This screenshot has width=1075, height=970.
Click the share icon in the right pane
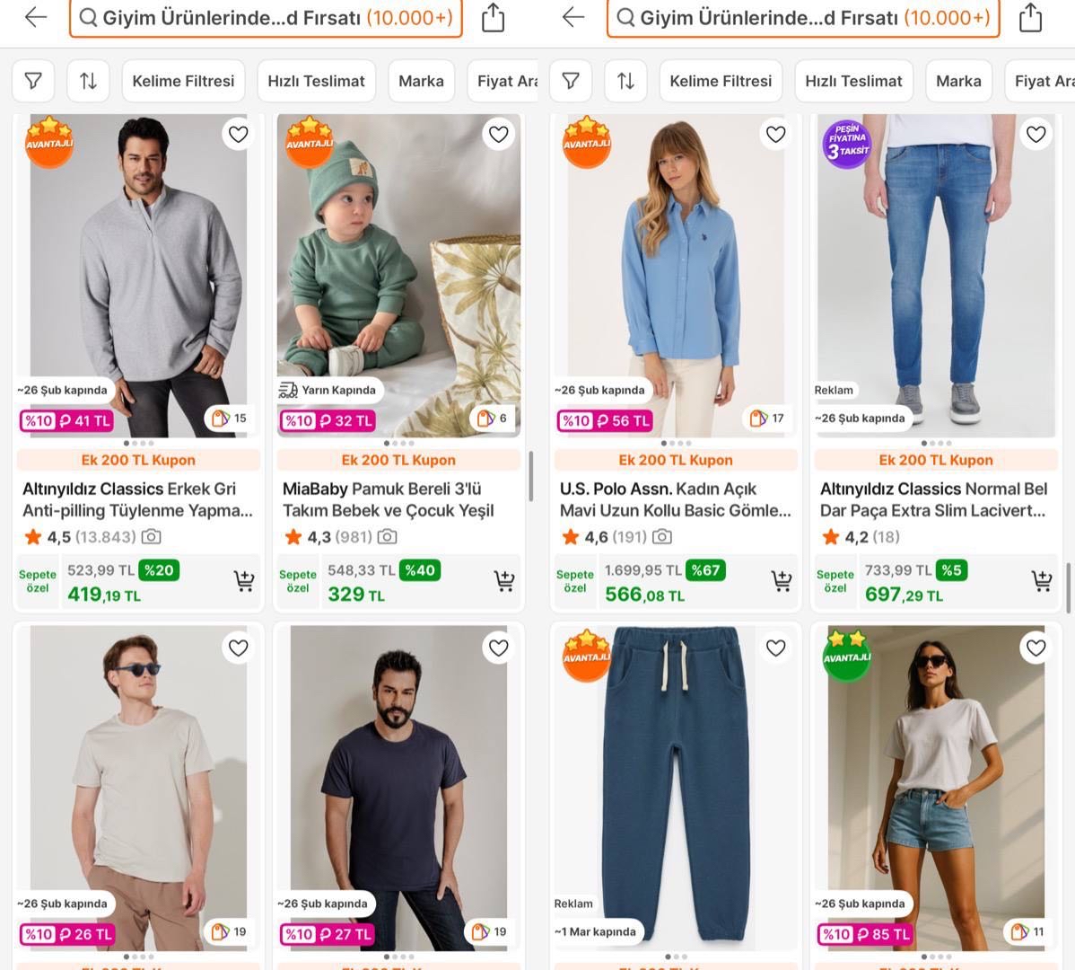(1030, 17)
